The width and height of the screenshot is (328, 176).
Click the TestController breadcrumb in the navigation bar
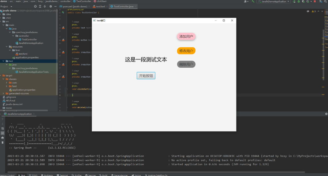(82, 1)
